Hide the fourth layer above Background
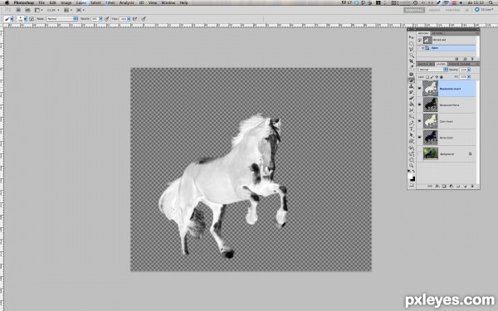This screenshot has height=311, width=498. pyautogui.click(x=419, y=137)
